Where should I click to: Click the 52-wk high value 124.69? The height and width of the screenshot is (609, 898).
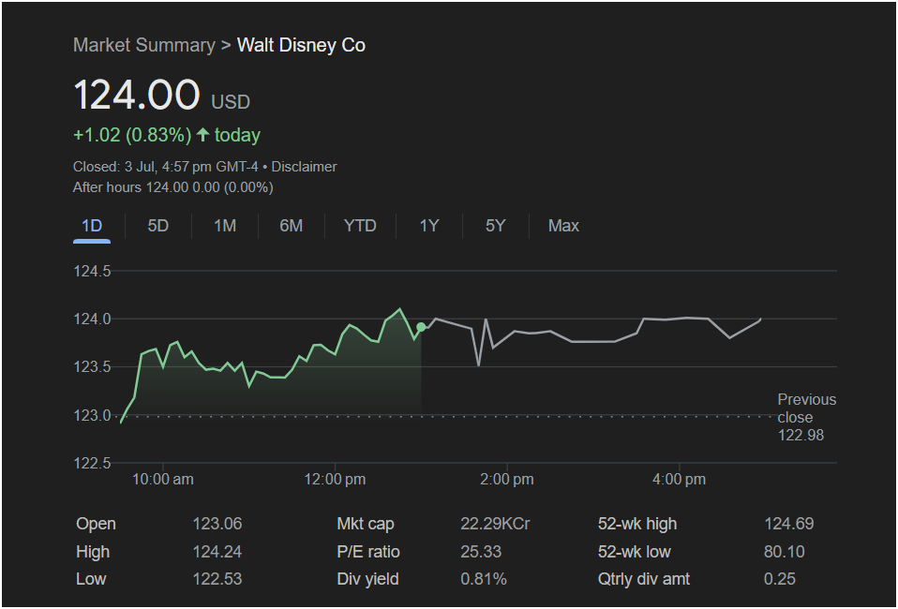[788, 524]
